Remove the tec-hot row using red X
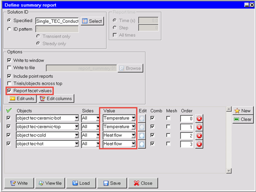This screenshot has height=192, width=256. pyautogui.click(x=199, y=144)
